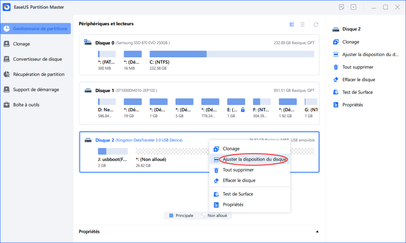Click the context menu eraser icon
Screen dimensions: 406x243
pos(216,181)
